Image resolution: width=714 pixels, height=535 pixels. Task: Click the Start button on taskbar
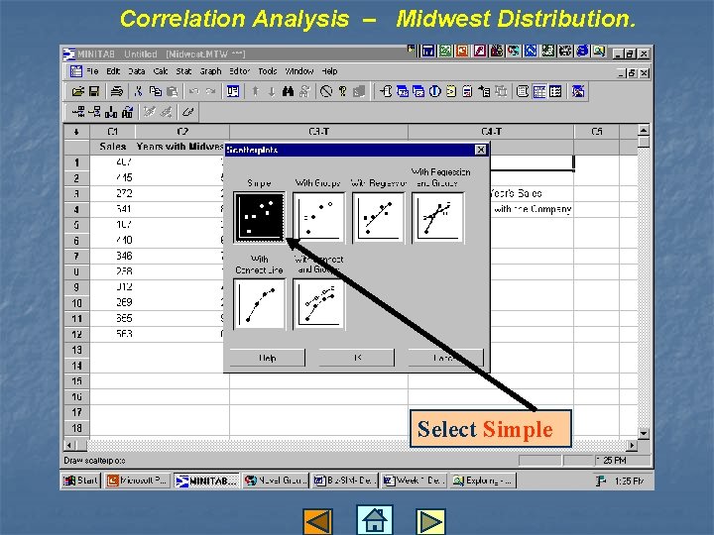[80, 481]
